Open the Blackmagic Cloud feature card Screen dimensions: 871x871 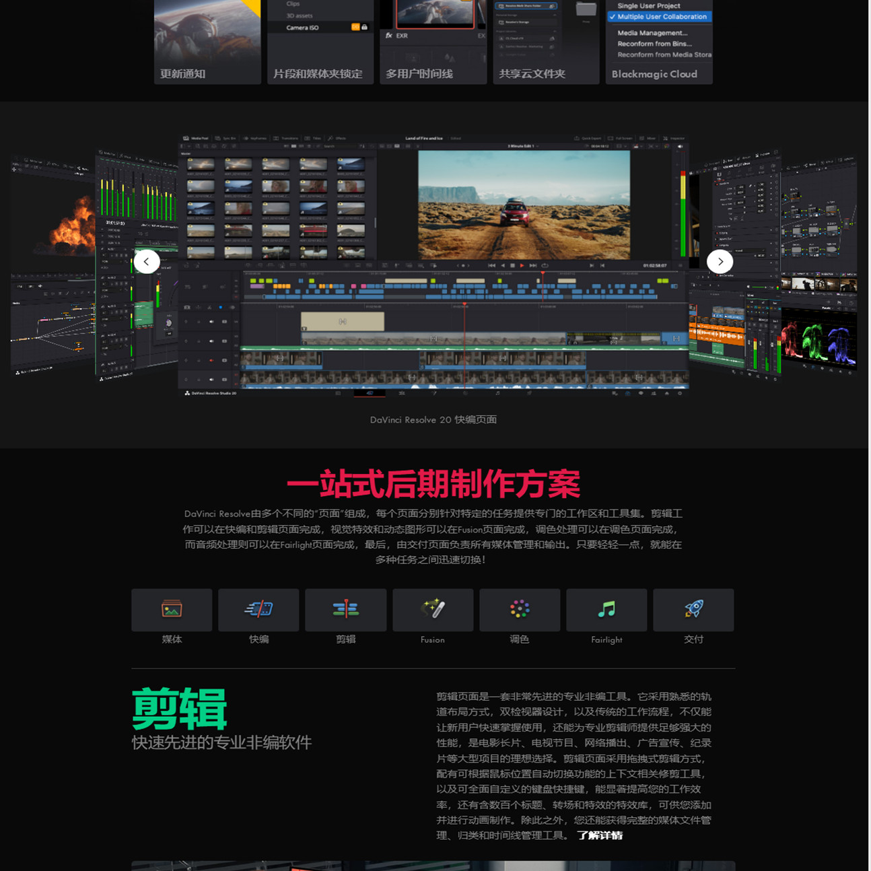click(659, 42)
